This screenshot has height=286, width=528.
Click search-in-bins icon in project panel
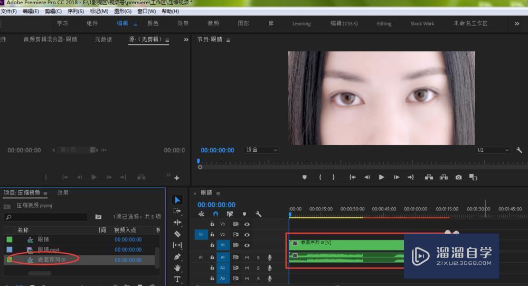click(x=98, y=217)
